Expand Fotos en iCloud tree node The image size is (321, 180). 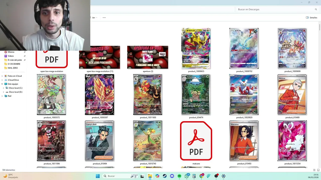tap(2, 76)
